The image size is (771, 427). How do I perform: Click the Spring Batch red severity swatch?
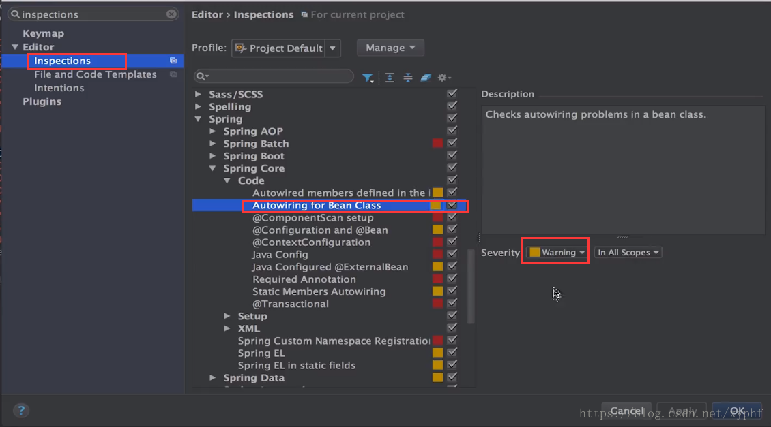click(437, 143)
